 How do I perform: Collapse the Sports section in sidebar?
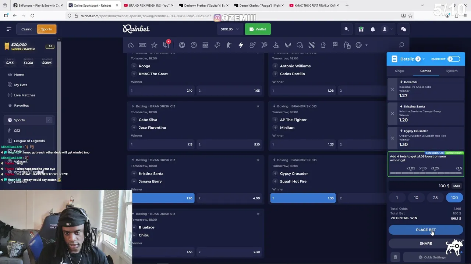(x=49, y=120)
